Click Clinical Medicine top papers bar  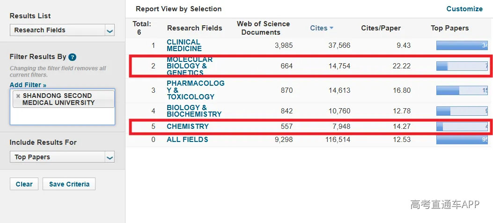click(x=462, y=45)
